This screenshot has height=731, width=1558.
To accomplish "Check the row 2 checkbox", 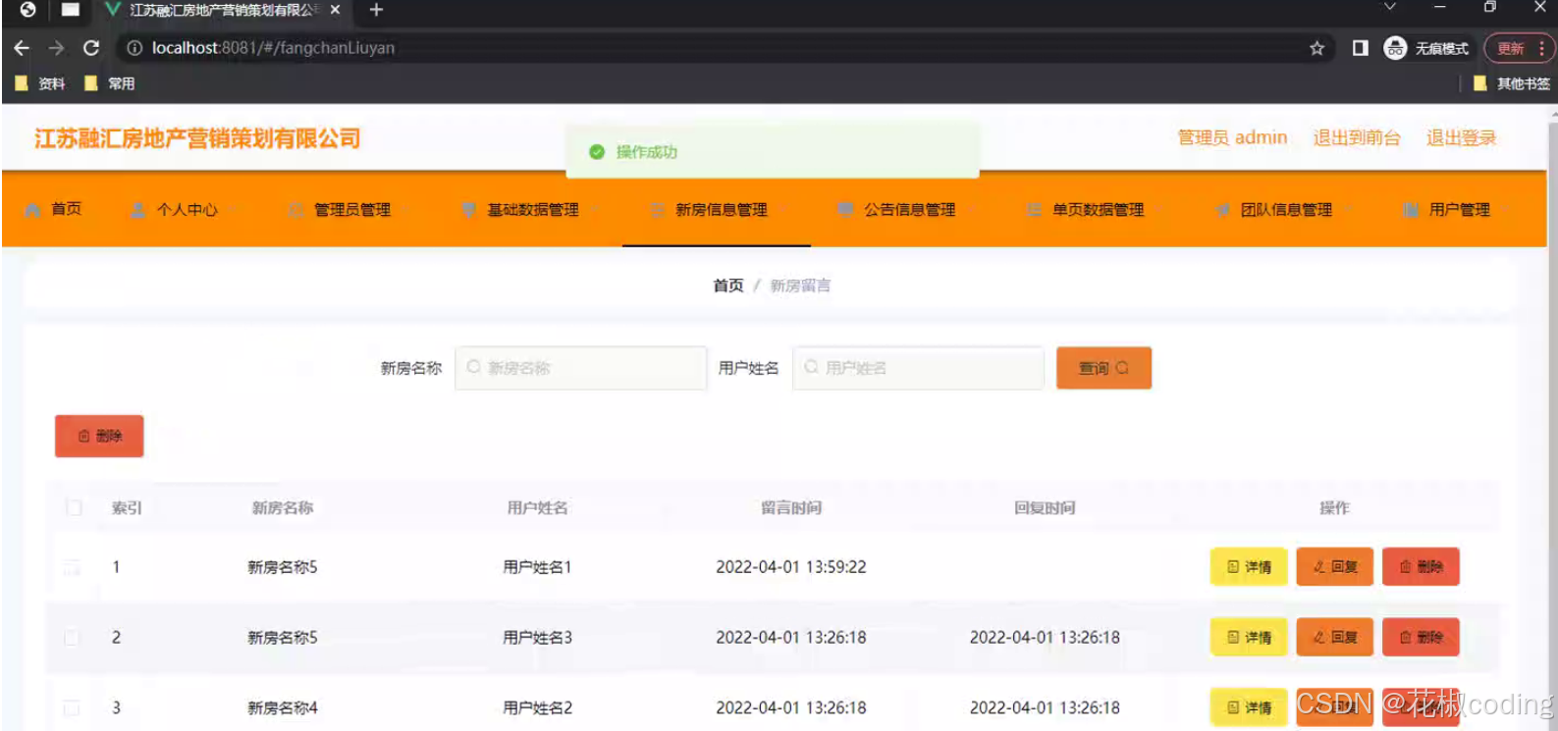I will point(73,638).
